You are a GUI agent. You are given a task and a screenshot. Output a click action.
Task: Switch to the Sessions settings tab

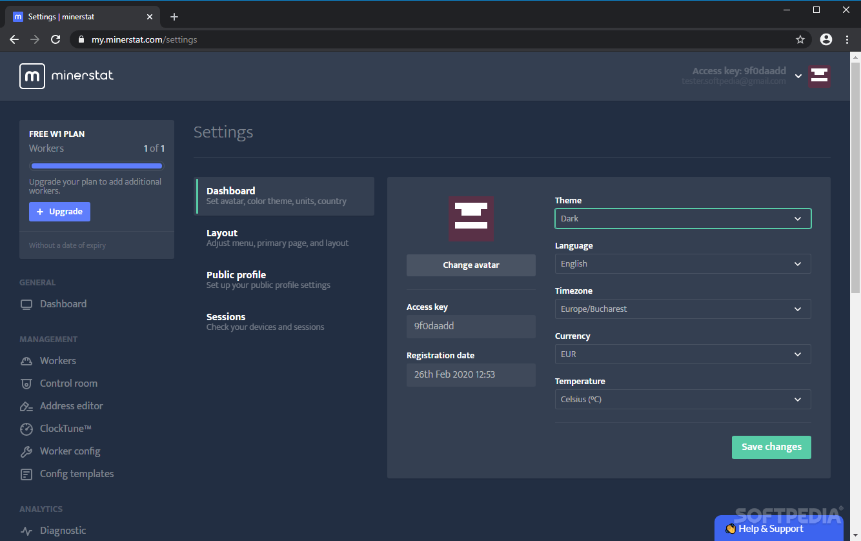[x=284, y=322]
